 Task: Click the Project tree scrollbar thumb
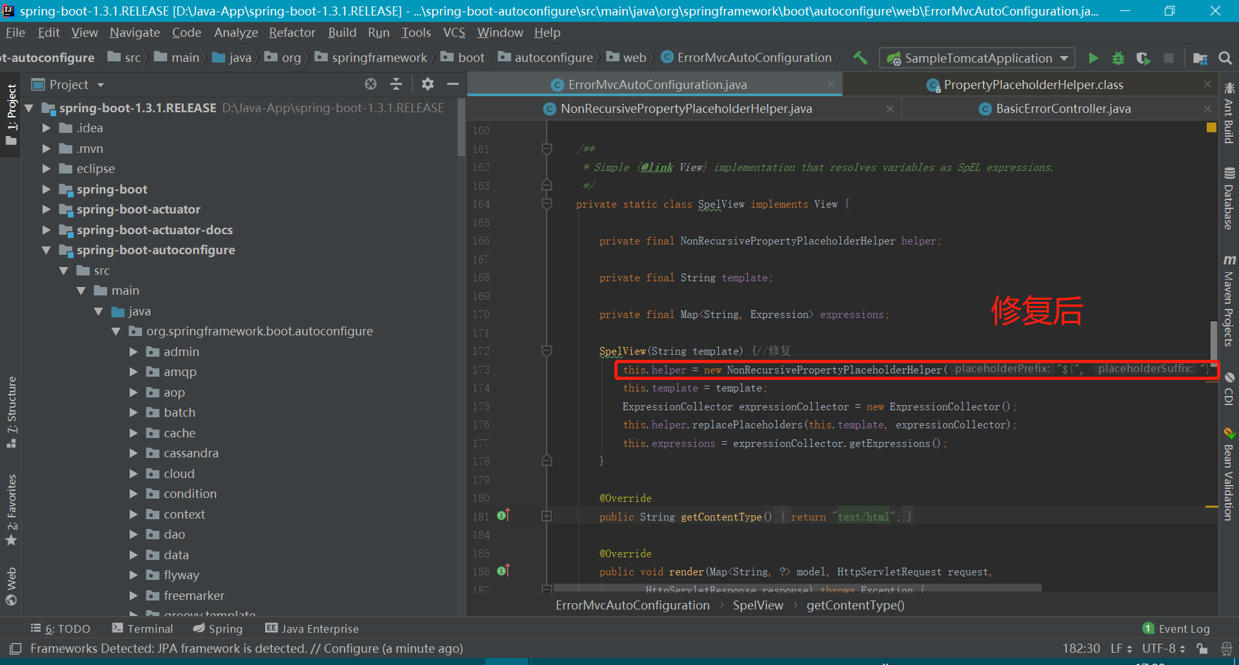point(461,127)
